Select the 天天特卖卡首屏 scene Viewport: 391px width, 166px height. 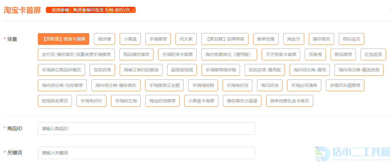pyautogui.click(x=281, y=54)
